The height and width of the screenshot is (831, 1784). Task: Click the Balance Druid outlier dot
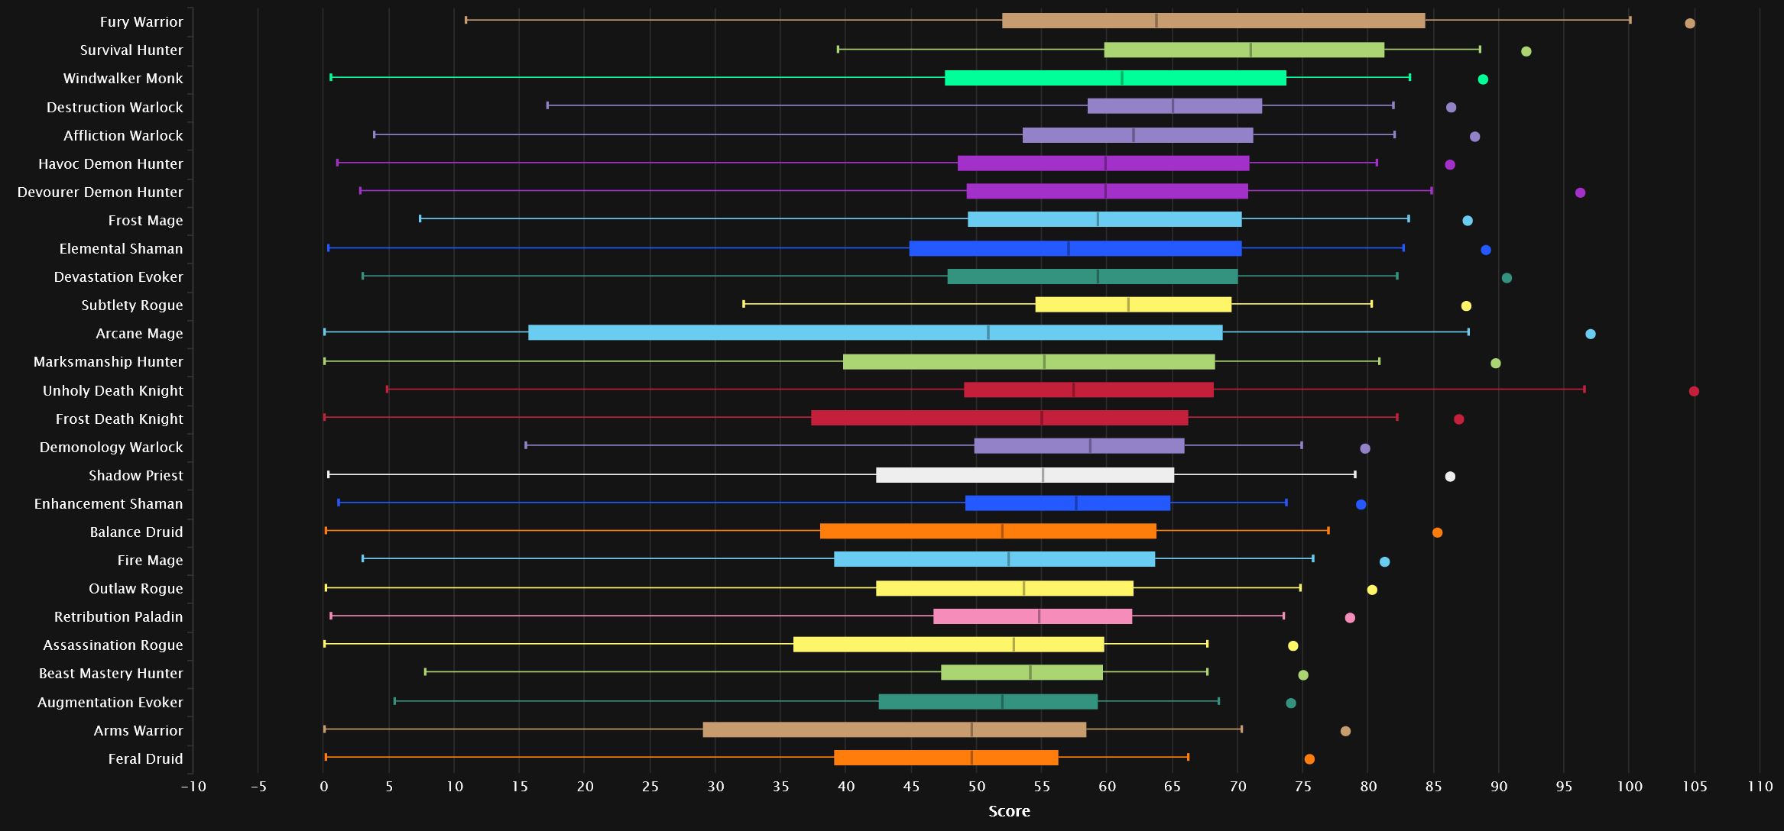[x=1437, y=532]
